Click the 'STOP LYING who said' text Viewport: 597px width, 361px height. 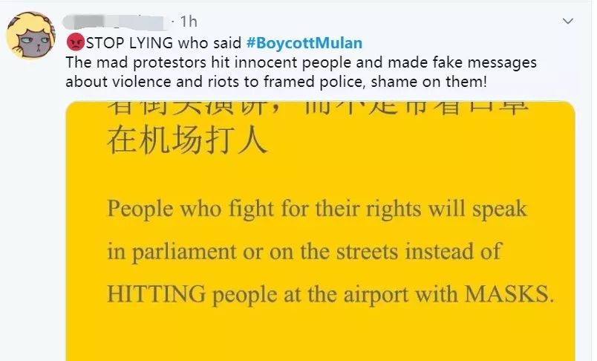point(163,43)
